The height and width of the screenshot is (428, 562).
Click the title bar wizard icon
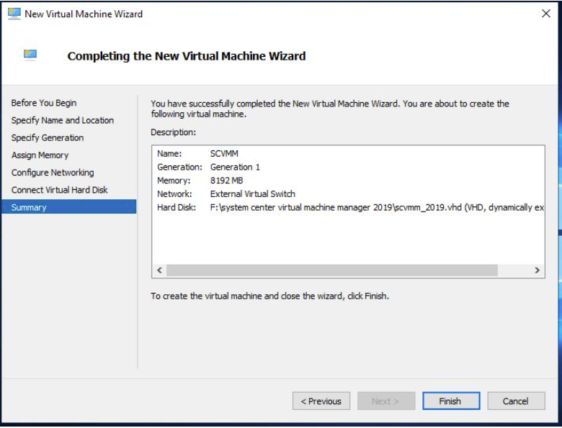14,14
